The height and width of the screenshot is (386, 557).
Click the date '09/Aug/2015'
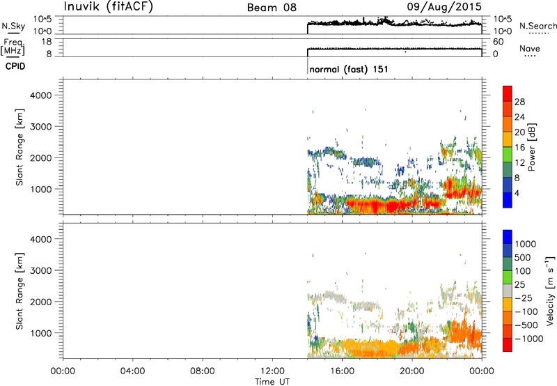pos(444,6)
